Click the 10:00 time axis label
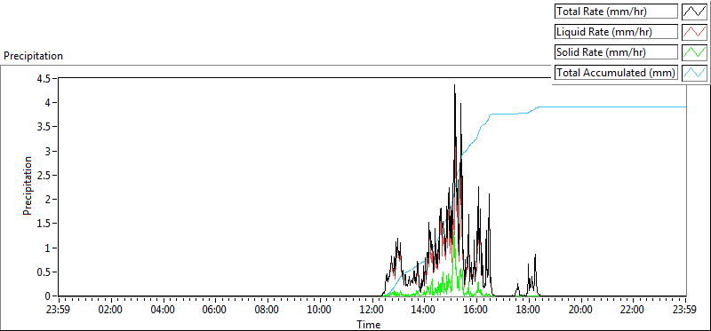 coord(320,310)
